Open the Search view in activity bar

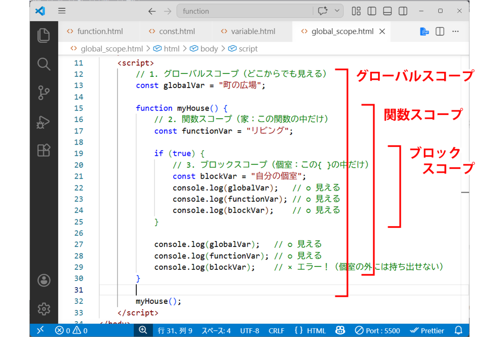click(x=44, y=64)
